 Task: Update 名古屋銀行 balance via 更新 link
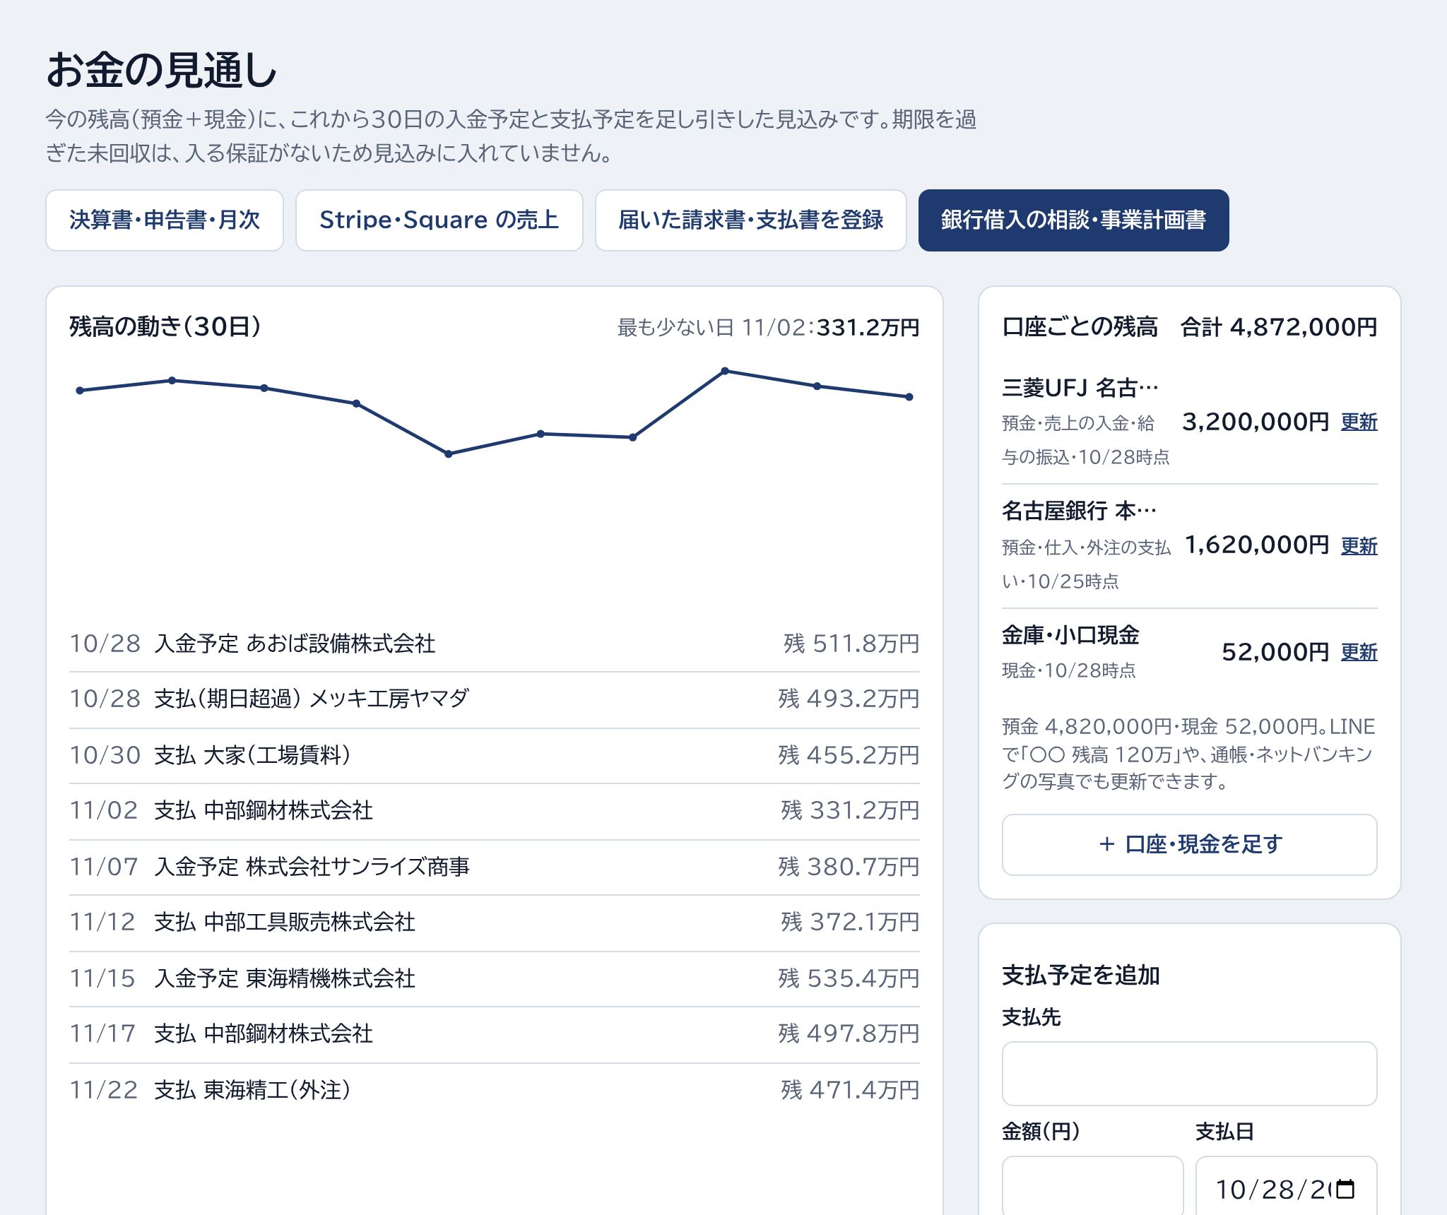1359,546
